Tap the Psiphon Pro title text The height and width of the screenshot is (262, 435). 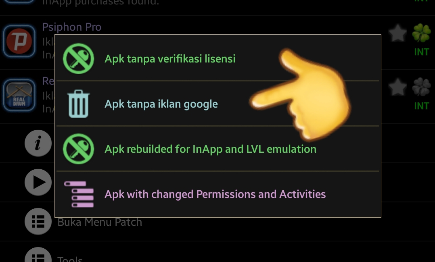click(71, 27)
